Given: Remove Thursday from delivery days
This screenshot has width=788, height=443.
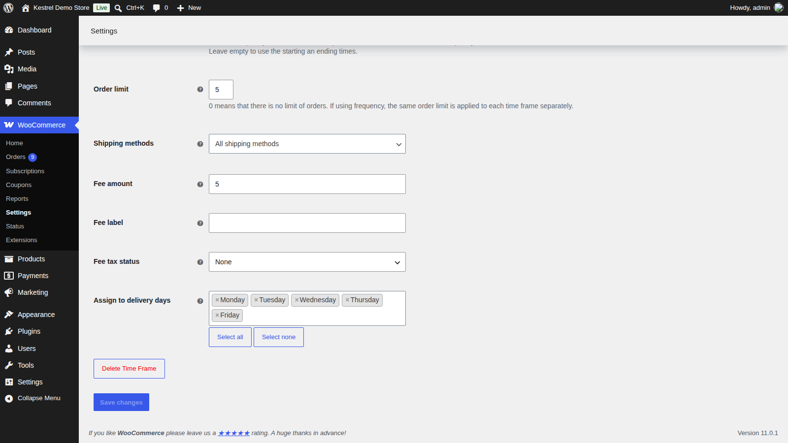Looking at the screenshot, I should pos(347,300).
